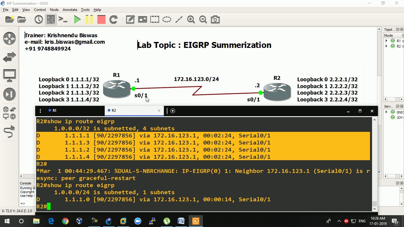This screenshot has width=404, height=227.
Task: Click R2 router in the topology
Action: [277, 92]
